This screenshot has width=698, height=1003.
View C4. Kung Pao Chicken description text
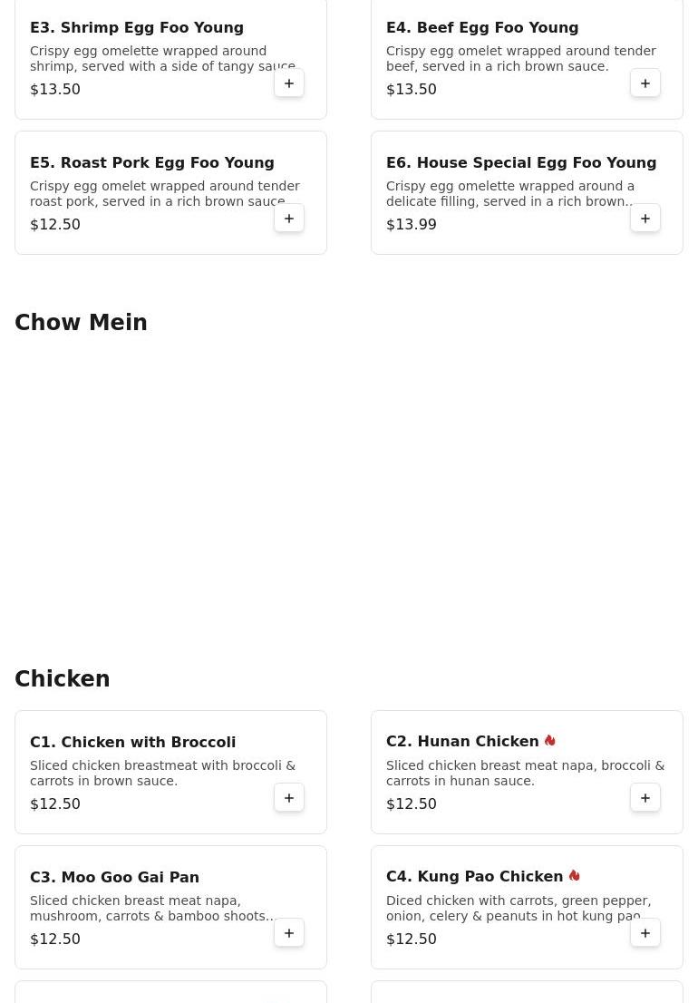click(519, 908)
